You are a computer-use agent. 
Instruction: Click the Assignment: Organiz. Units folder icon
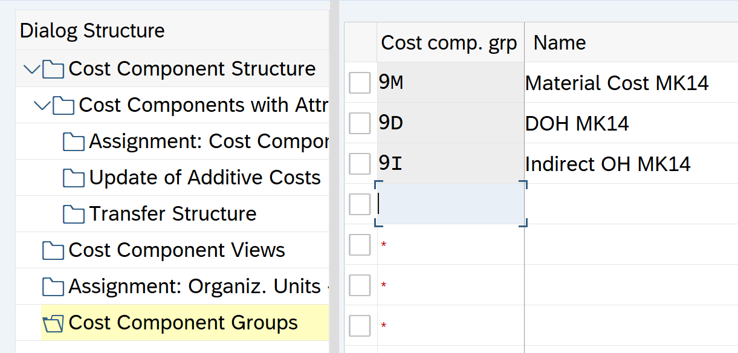pos(53,287)
